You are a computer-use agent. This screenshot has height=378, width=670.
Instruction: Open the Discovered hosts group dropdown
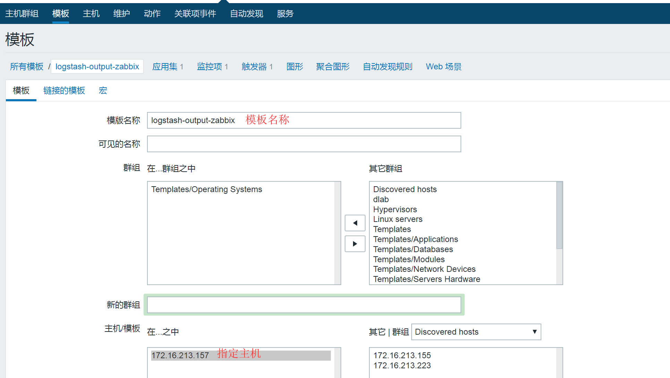tap(476, 332)
